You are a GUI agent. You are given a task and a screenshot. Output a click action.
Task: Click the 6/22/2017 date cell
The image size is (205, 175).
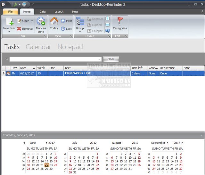tap(28, 73)
